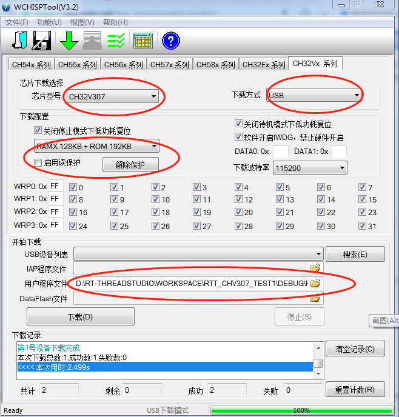Click the green checklist verify icon
399x417 pixels.
116,41
